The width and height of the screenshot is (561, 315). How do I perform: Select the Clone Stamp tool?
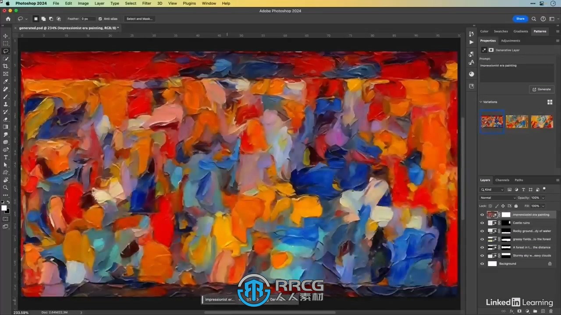click(x=6, y=104)
